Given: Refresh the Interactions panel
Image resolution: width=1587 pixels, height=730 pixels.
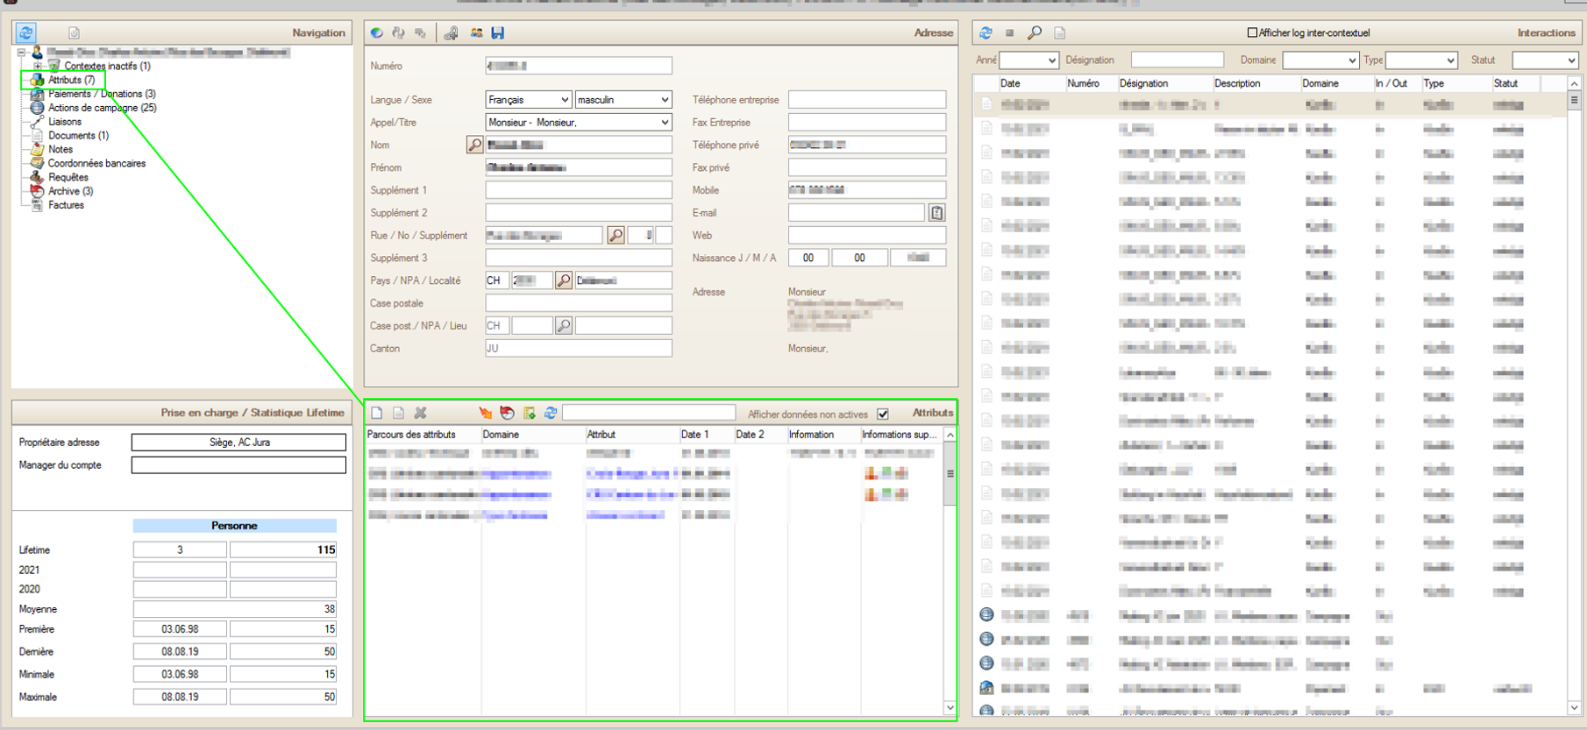Looking at the screenshot, I should (x=986, y=32).
